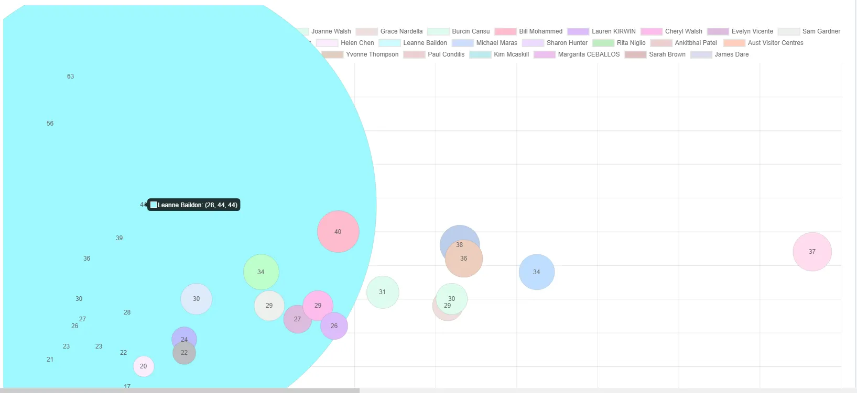Toggle Bill Mohammed in the legend
857x393 pixels.
528,31
